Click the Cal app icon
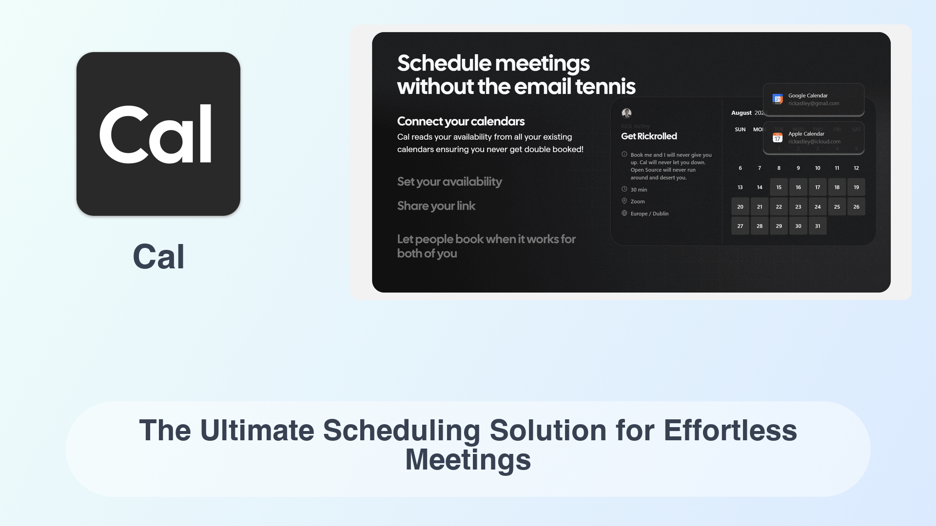This screenshot has width=936, height=526. click(x=159, y=133)
